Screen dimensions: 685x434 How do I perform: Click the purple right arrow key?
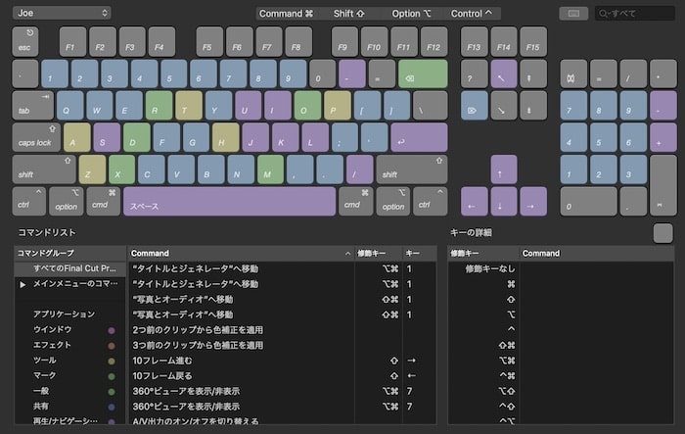533,201
